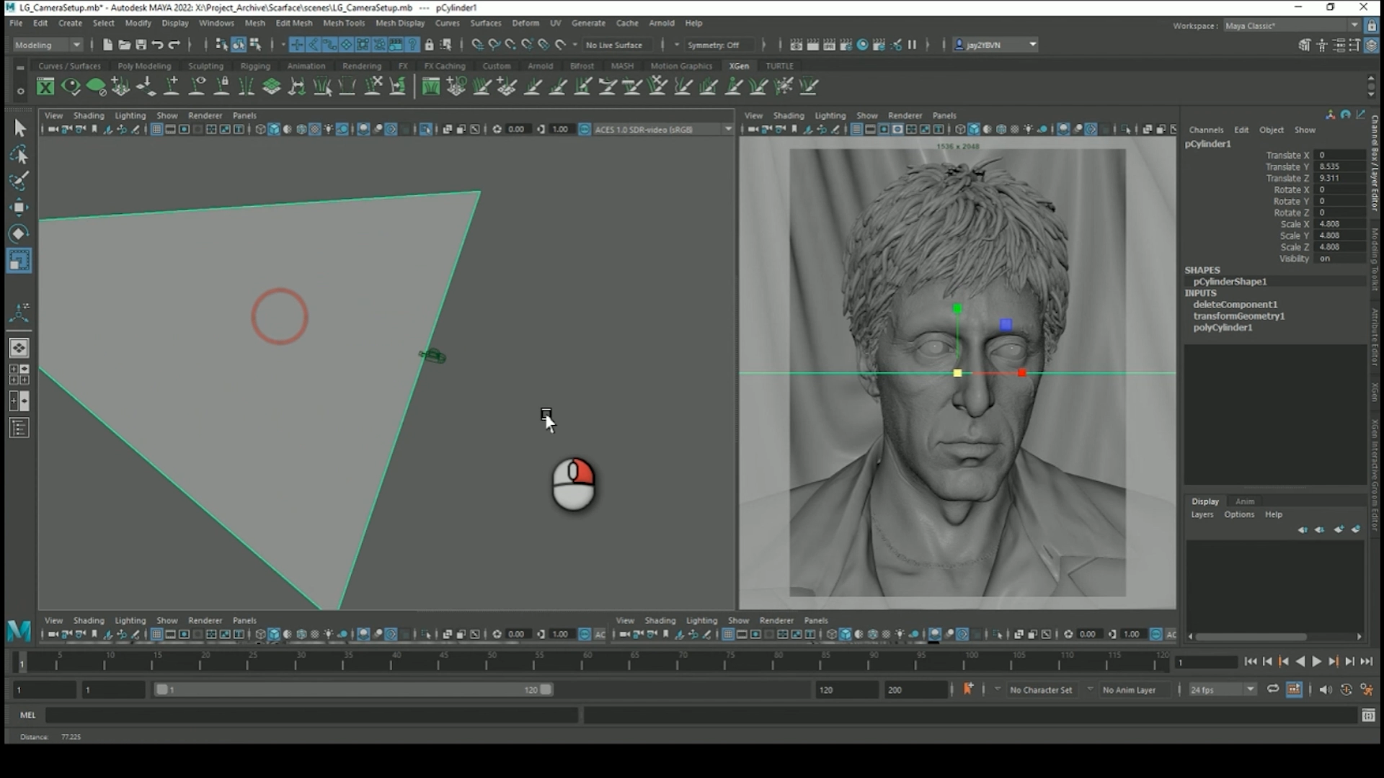
Task: Pick the Paint selection tool
Action: [19, 181]
